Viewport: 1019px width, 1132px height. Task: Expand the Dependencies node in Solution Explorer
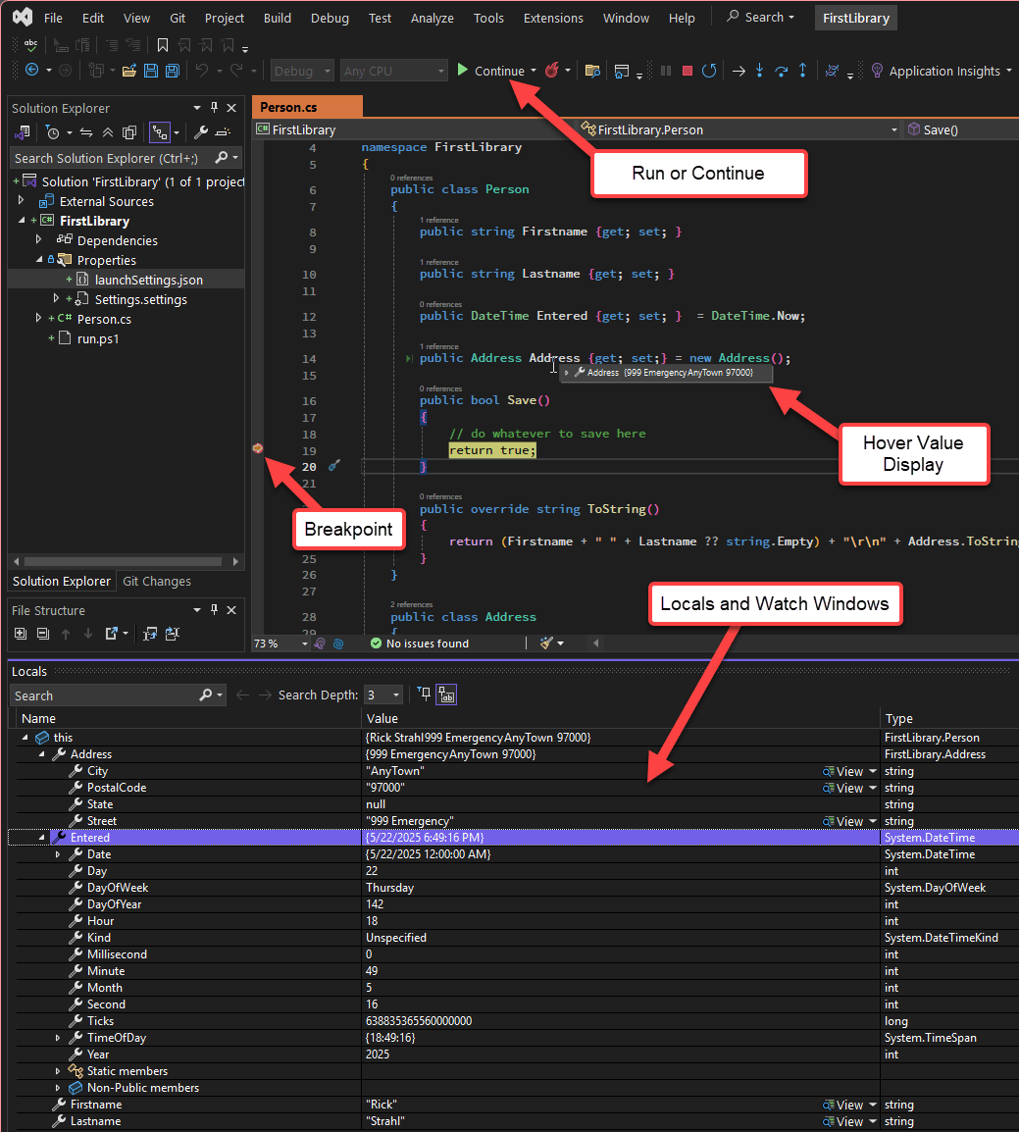click(x=39, y=240)
